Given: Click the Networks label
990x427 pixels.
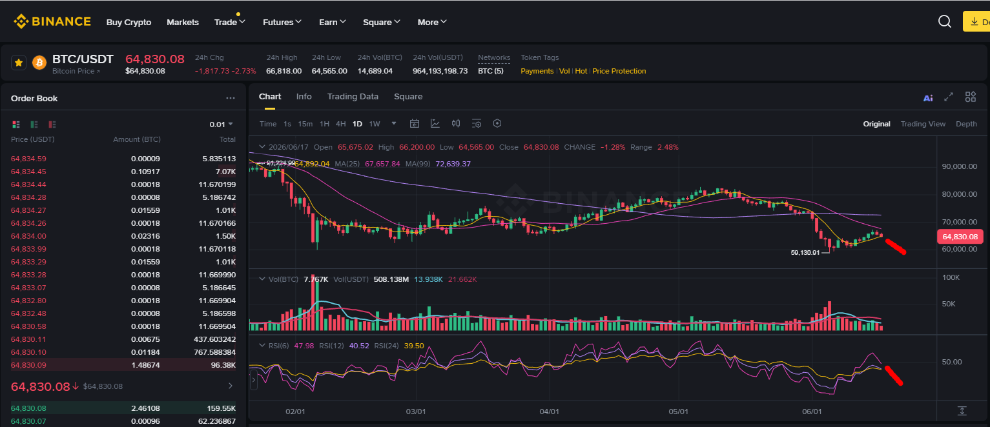Looking at the screenshot, I should tap(494, 57).
